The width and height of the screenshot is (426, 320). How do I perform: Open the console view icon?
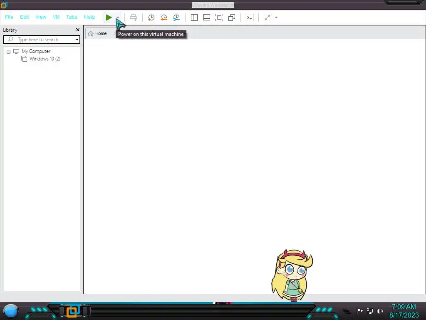pyautogui.click(x=250, y=17)
